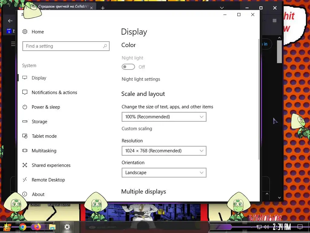Select Notifications & actions category
The width and height of the screenshot is (310, 233).
click(x=54, y=92)
